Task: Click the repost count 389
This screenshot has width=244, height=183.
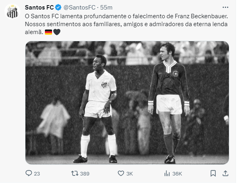Action: pos(85,173)
